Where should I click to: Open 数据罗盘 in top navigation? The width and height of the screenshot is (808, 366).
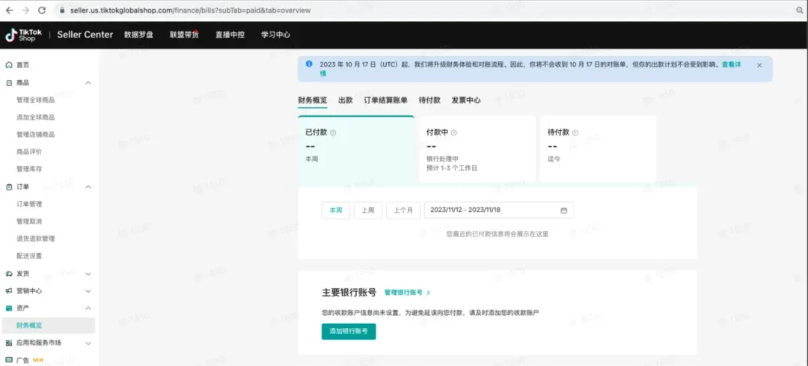point(138,34)
